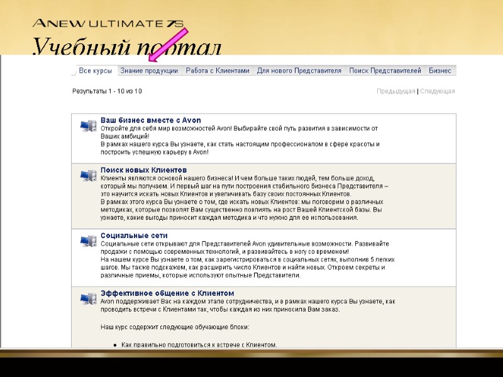The width and height of the screenshot is (503, 377).
Task: Open 'Для нового Представителя' tab
Action: 299,71
